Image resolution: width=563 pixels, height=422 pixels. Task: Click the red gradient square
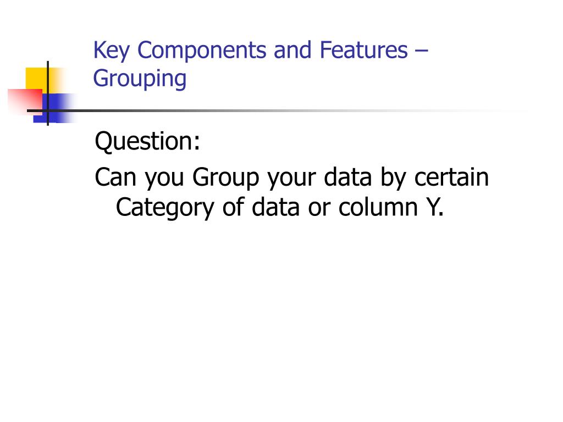pos(25,102)
